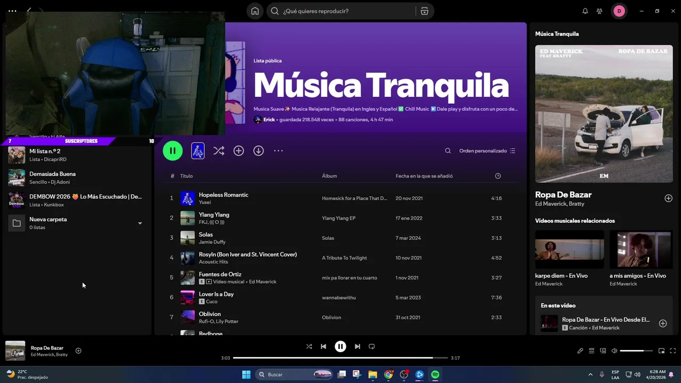Toggle repeat in the player bar
Image resolution: width=681 pixels, height=383 pixels.
(x=372, y=346)
